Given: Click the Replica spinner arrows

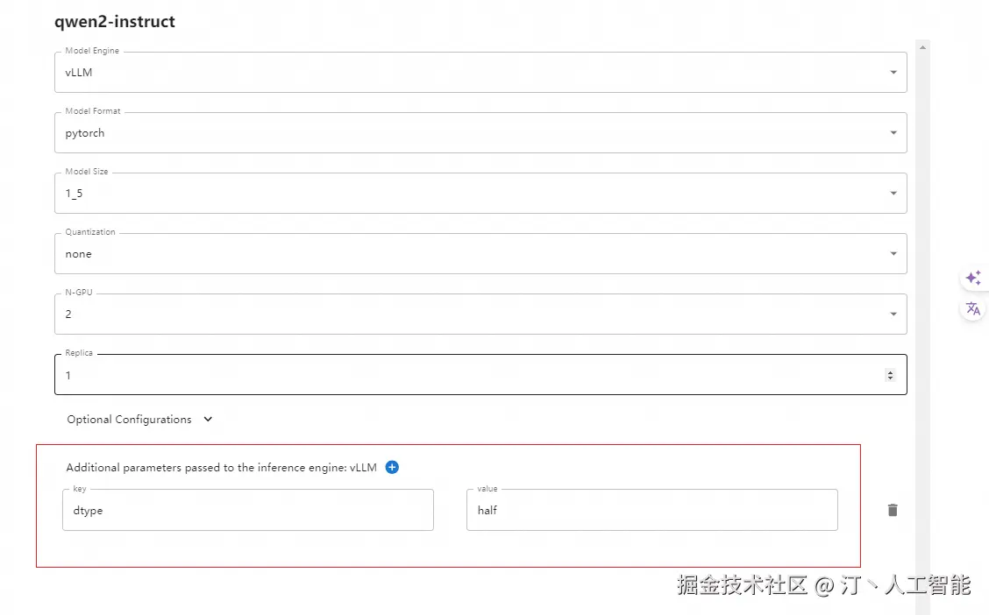Looking at the screenshot, I should 890,375.
